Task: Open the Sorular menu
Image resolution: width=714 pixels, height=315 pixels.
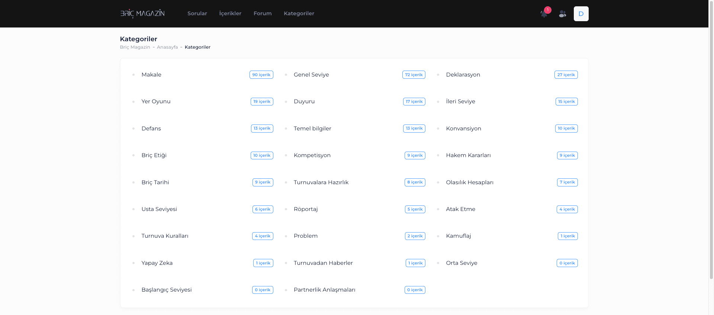Action: click(x=197, y=13)
